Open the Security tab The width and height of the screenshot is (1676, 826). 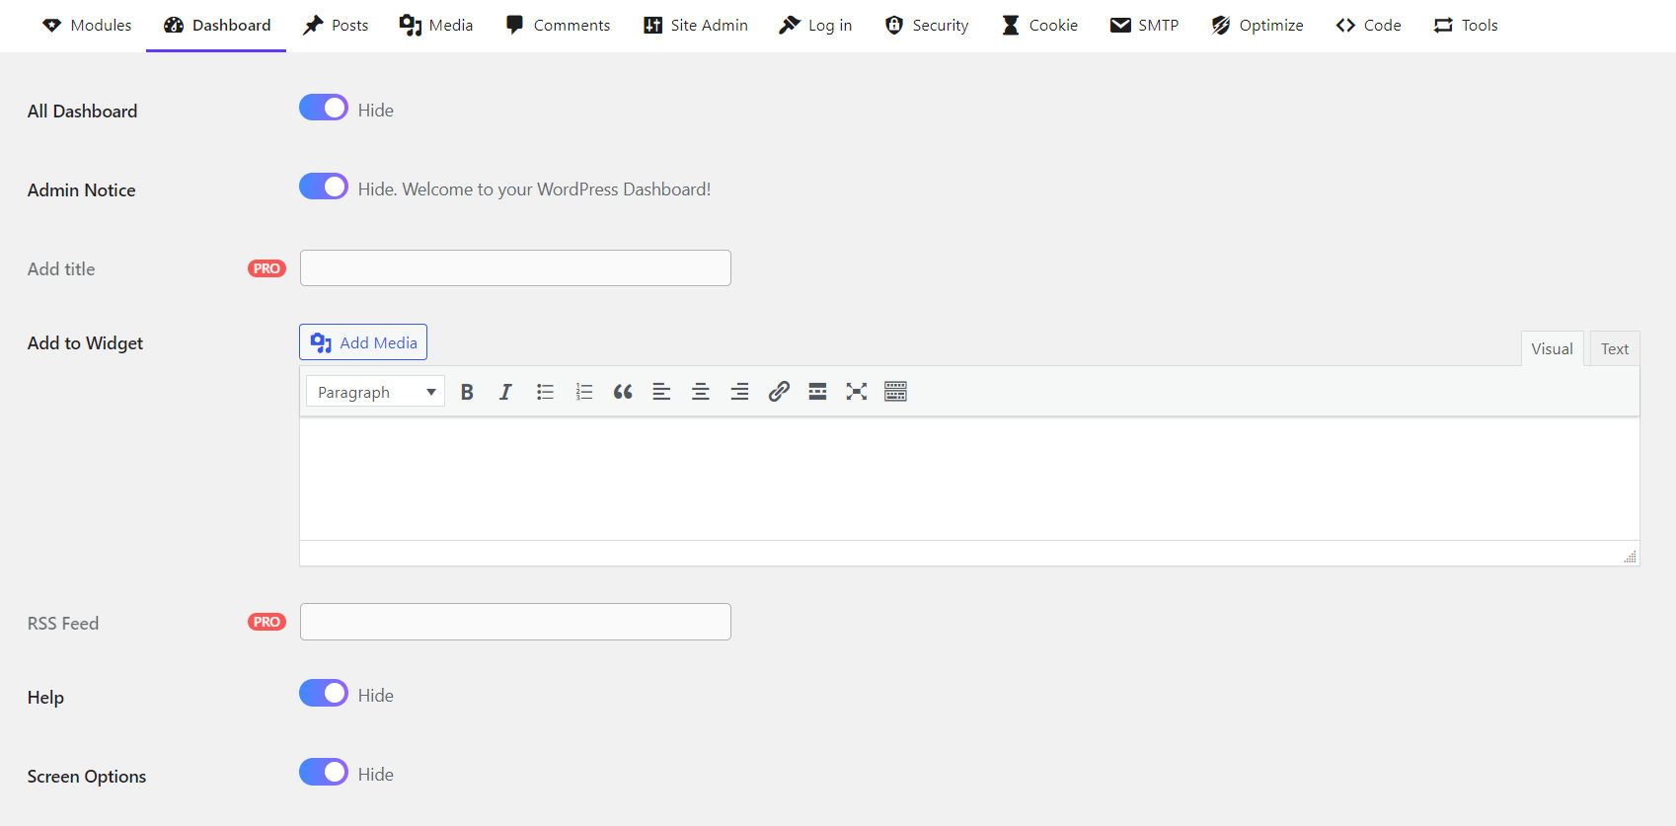[927, 26]
